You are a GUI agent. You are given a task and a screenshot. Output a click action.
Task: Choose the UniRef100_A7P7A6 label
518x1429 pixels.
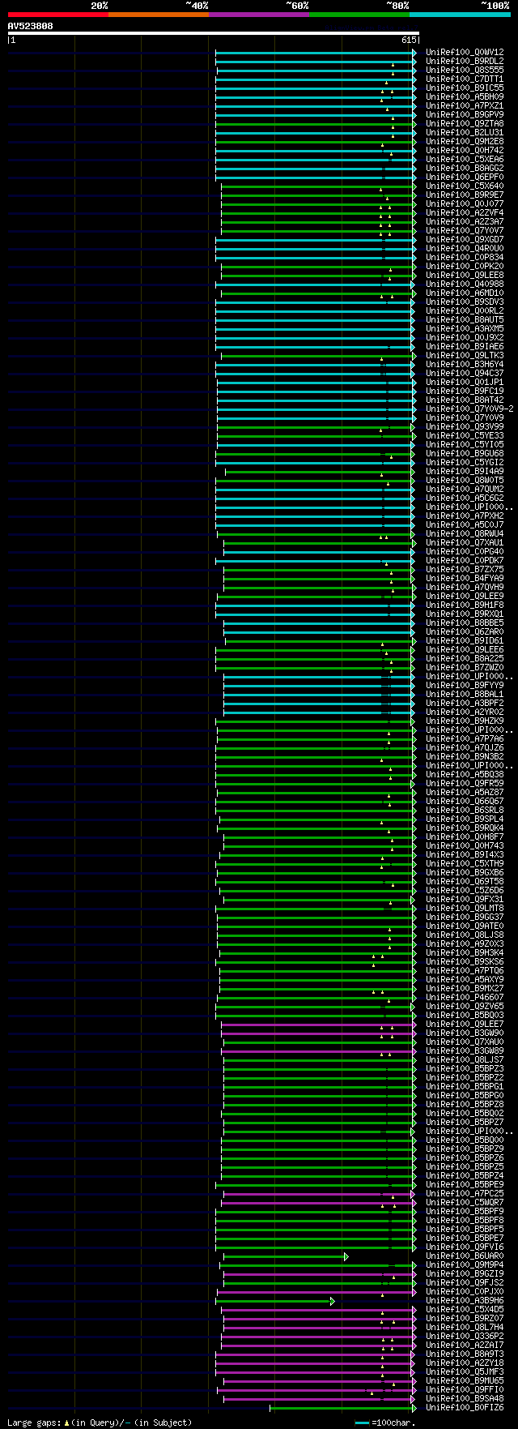pos(465,739)
